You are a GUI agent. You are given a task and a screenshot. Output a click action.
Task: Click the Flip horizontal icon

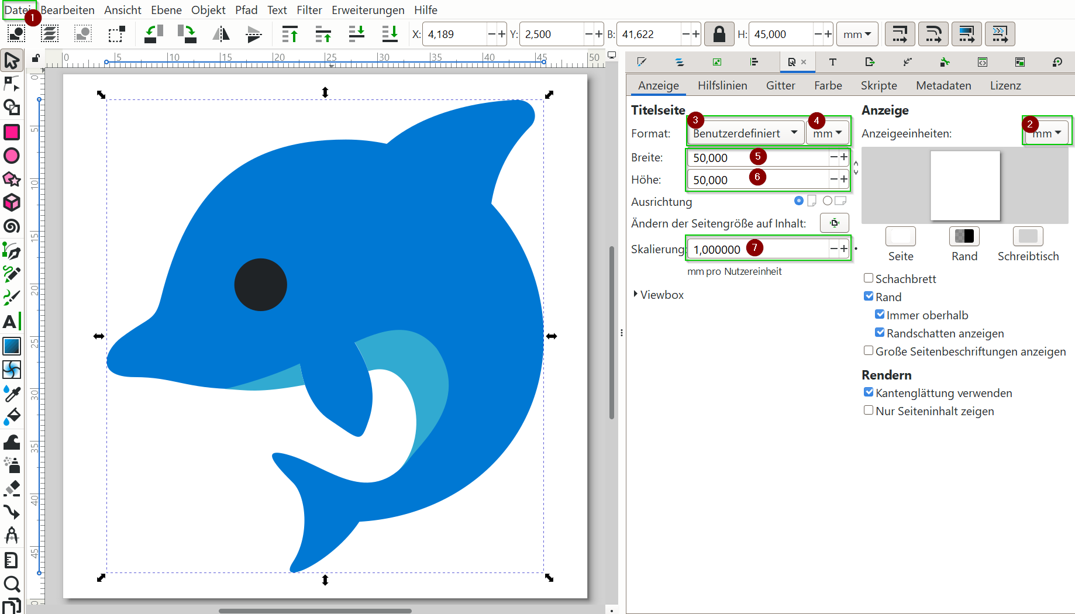click(x=220, y=35)
